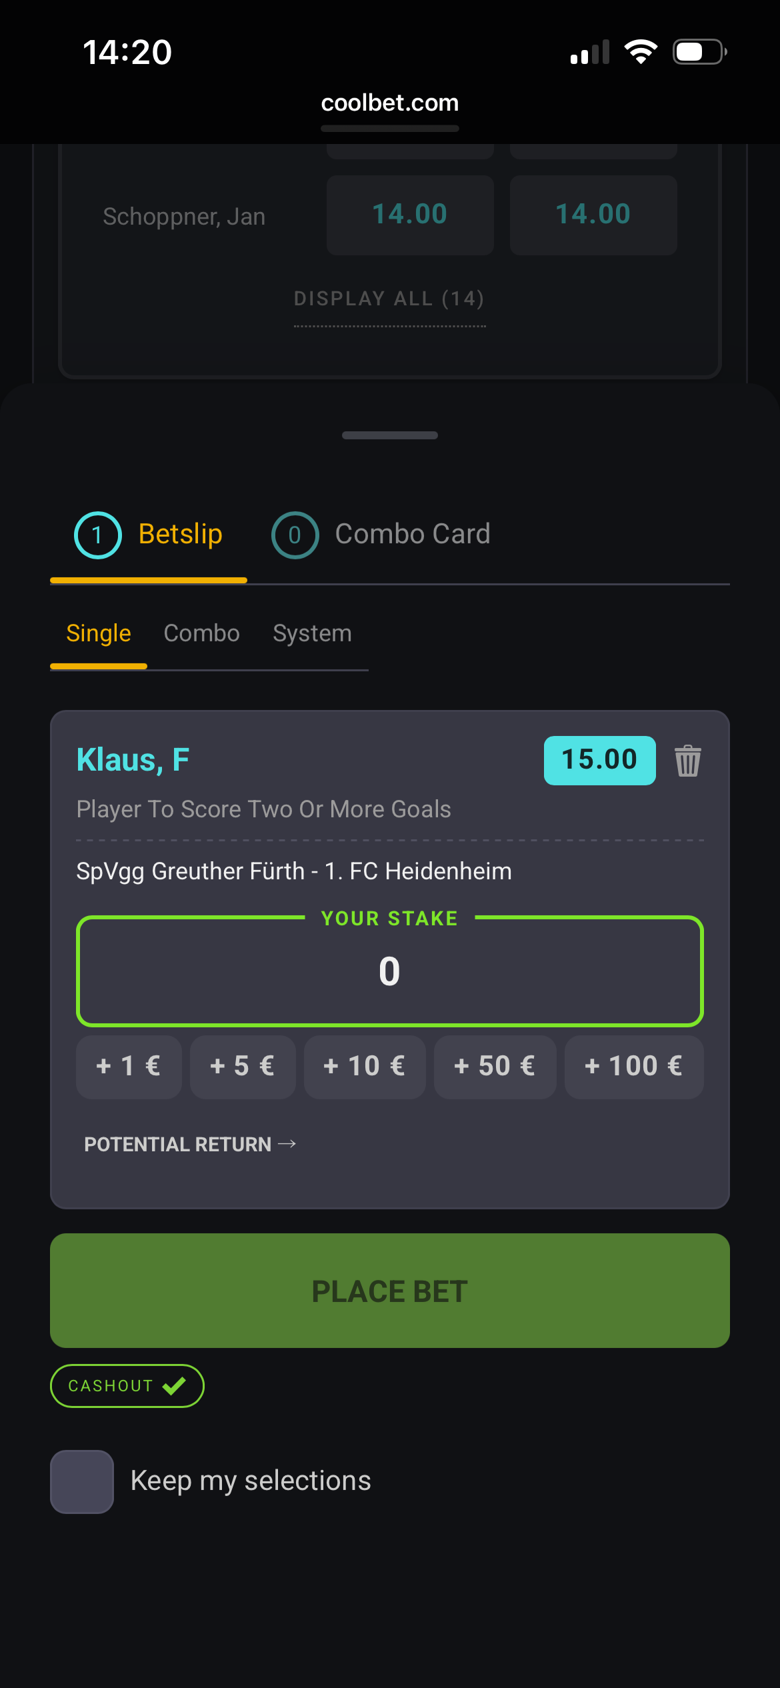The image size is (780, 1688).
Task: Tap the Combo Card count circle showing 0
Action: (295, 535)
